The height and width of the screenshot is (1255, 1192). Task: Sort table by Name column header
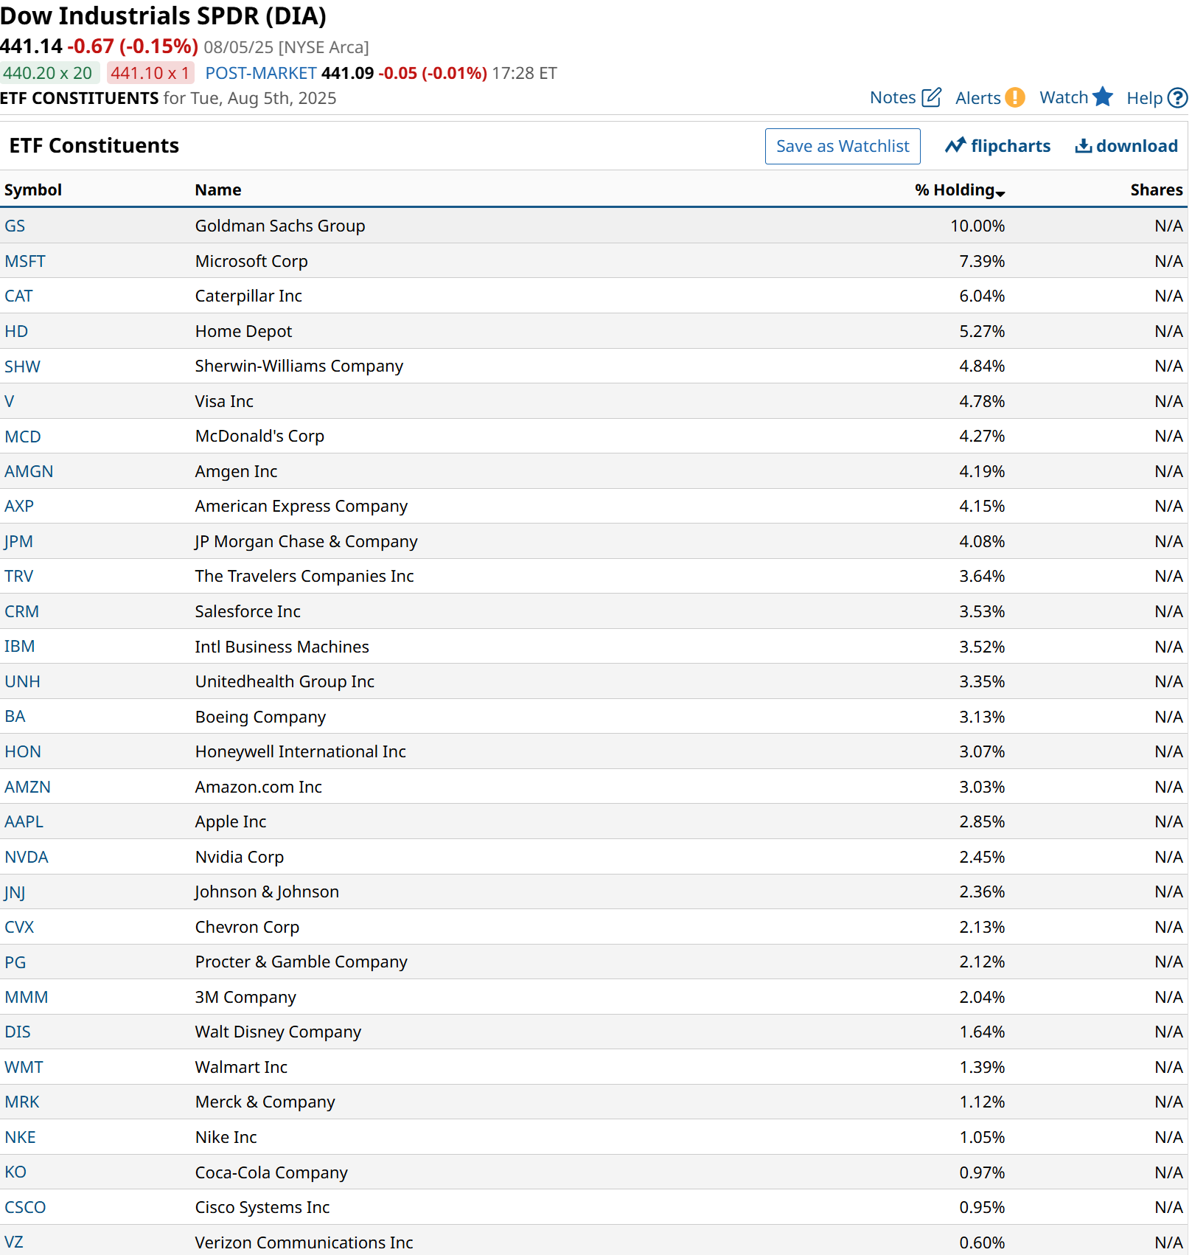(218, 190)
